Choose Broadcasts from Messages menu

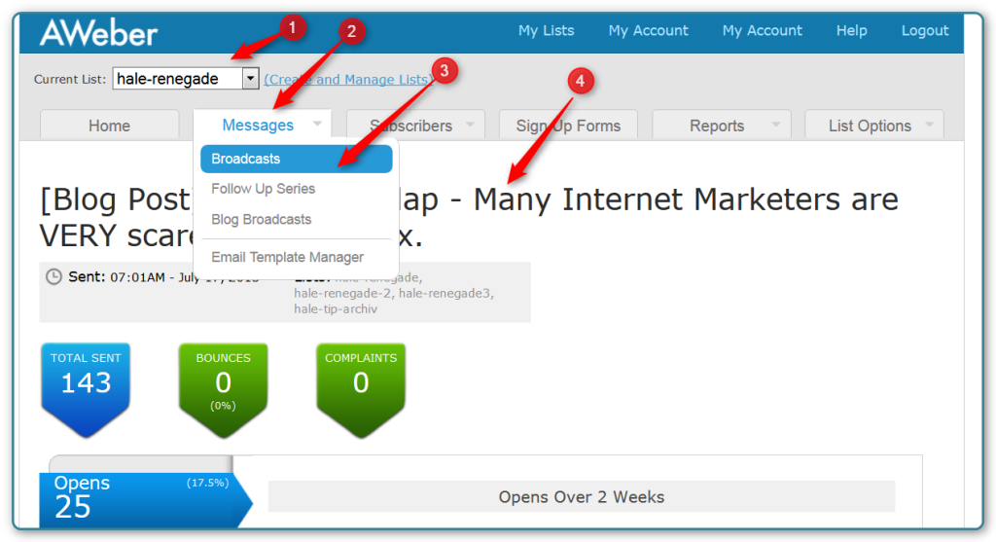point(296,159)
